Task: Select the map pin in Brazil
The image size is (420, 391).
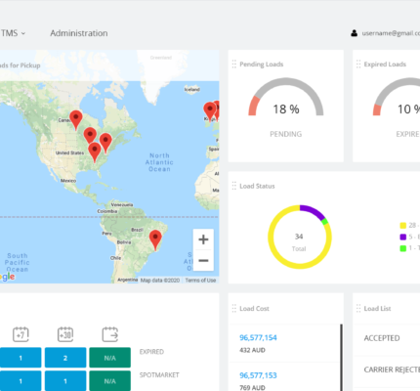Action: 155,239
